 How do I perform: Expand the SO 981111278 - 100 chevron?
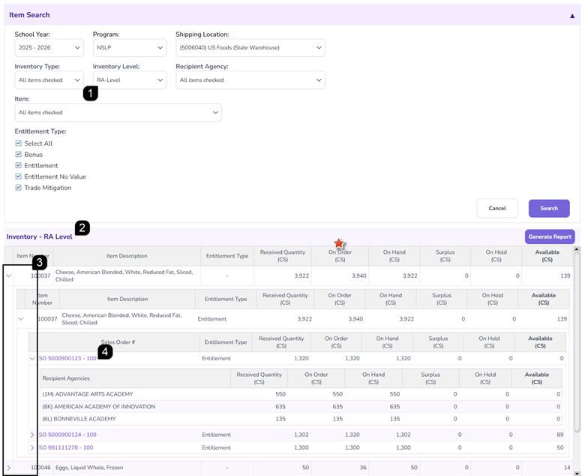coord(32,447)
